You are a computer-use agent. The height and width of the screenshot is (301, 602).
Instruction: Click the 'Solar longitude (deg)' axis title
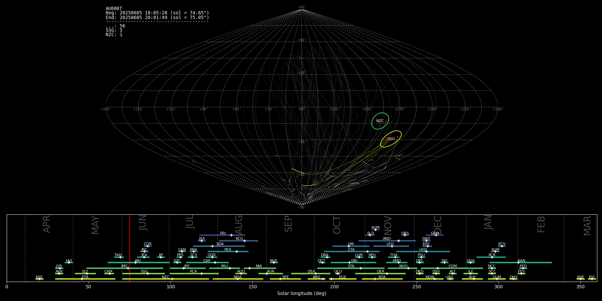[x=302, y=294]
